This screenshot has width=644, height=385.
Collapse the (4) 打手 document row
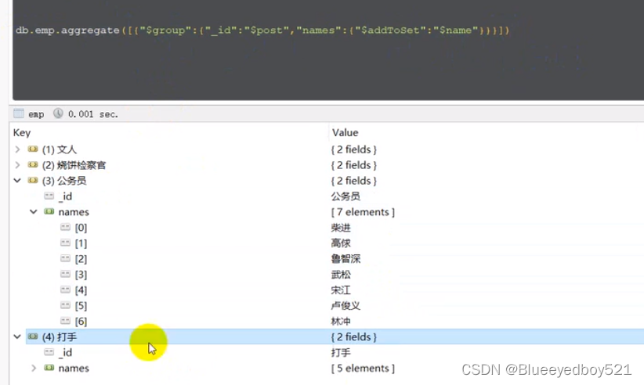tap(17, 336)
